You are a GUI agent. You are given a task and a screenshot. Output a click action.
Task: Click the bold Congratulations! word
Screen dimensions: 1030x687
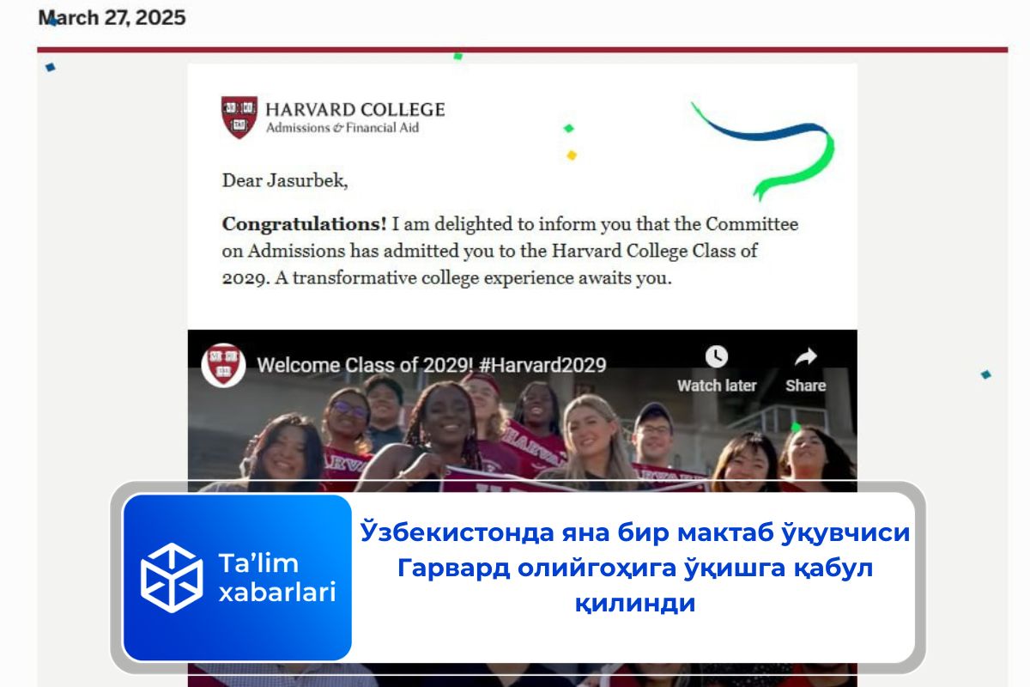pos(305,225)
